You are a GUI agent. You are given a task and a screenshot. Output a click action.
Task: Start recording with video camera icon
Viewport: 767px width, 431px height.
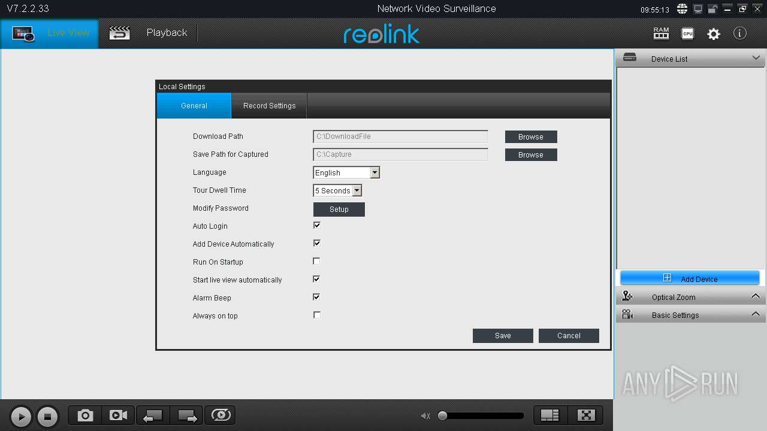click(x=119, y=415)
